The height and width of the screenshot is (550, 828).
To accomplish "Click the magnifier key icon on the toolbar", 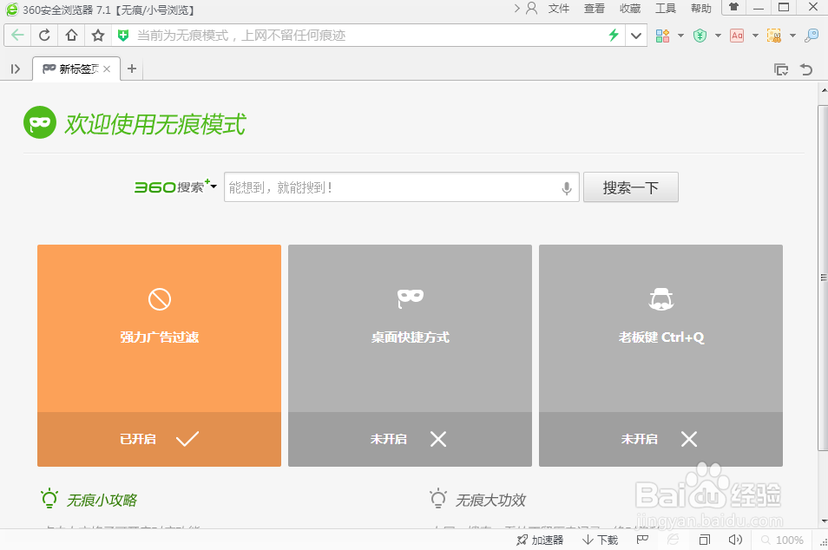I will tap(811, 36).
